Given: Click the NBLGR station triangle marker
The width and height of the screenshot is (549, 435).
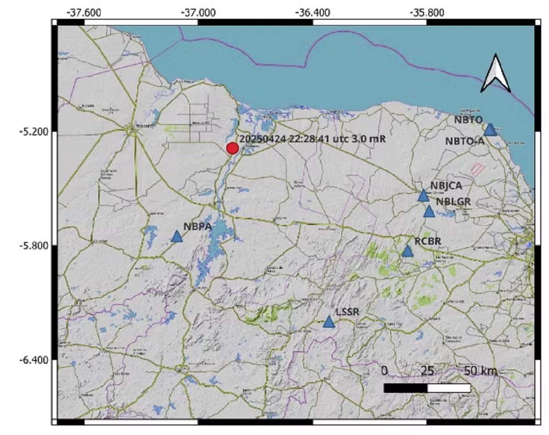Looking at the screenshot, I should [429, 211].
